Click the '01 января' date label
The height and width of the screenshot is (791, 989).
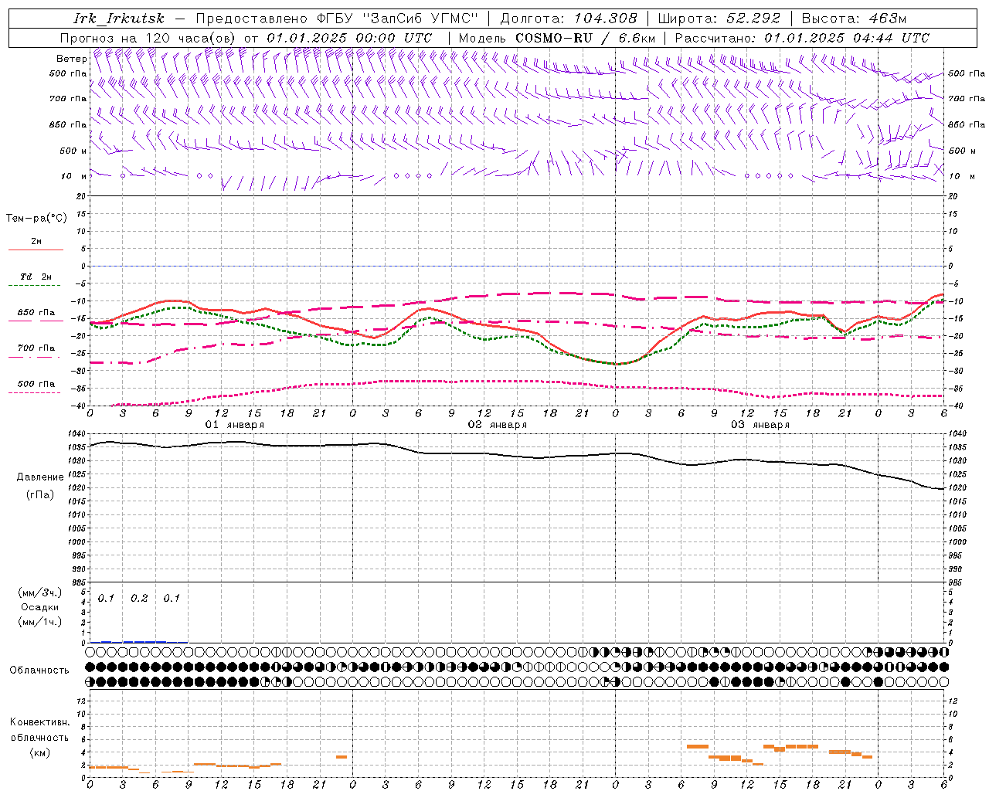point(234,425)
